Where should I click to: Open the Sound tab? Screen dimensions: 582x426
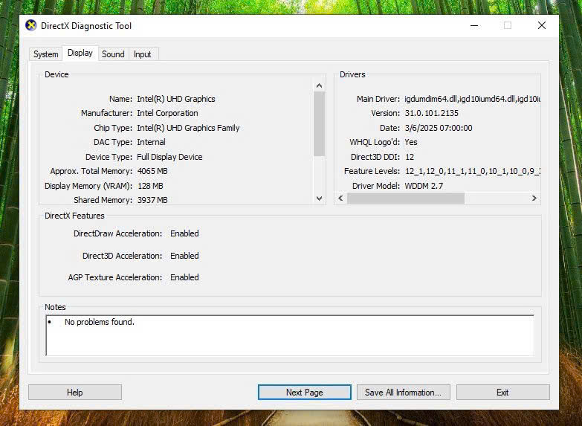pyautogui.click(x=113, y=54)
